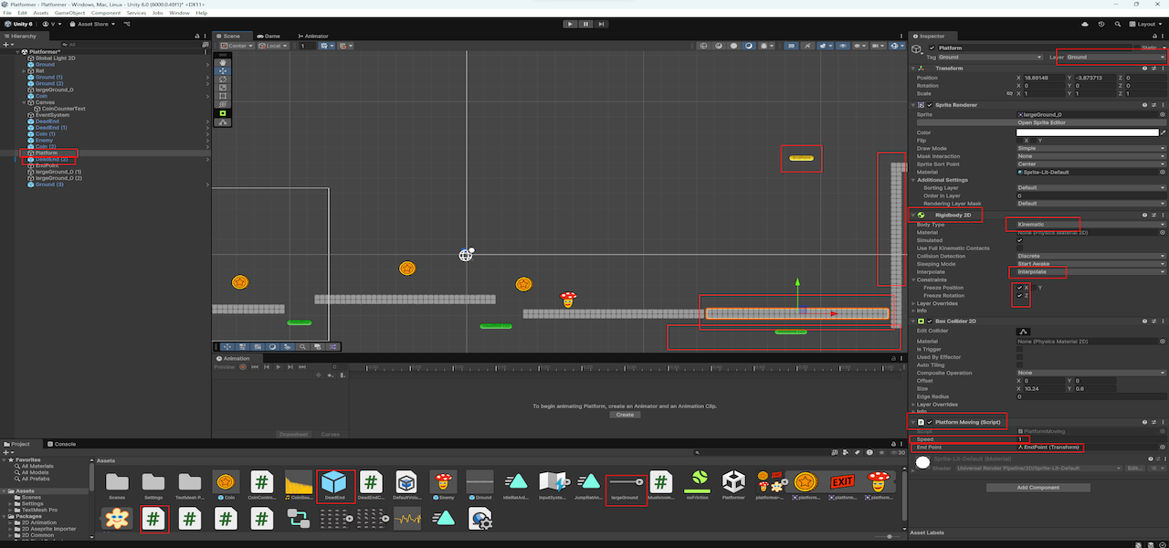Toggle Freeze Rotation Z checkbox
The width and height of the screenshot is (1169, 548).
point(1020,296)
